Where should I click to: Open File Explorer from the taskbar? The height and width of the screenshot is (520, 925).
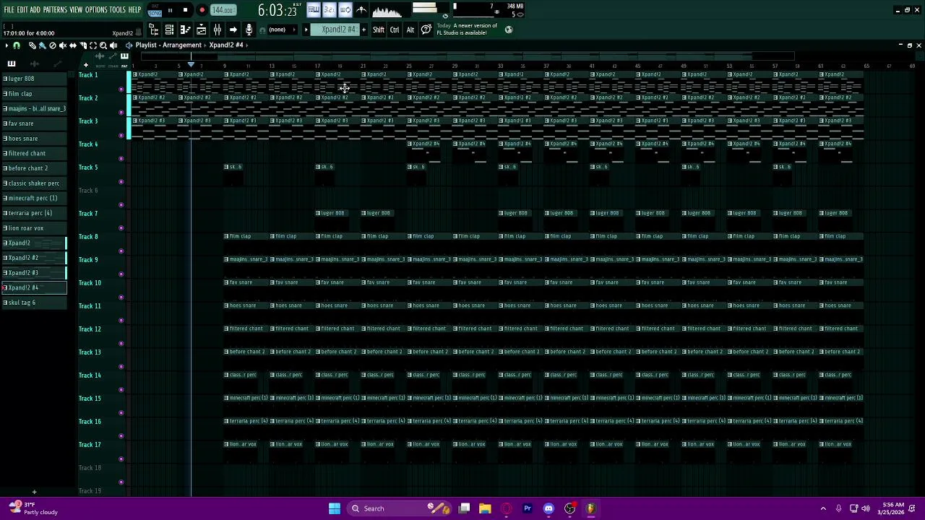[x=485, y=508]
